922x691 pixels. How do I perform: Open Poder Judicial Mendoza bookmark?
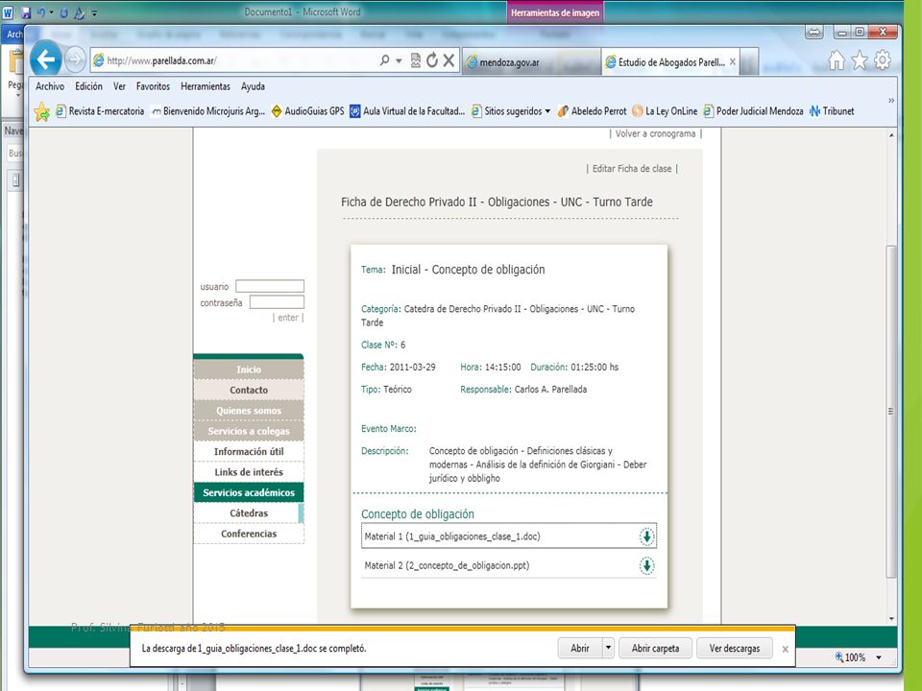[753, 111]
